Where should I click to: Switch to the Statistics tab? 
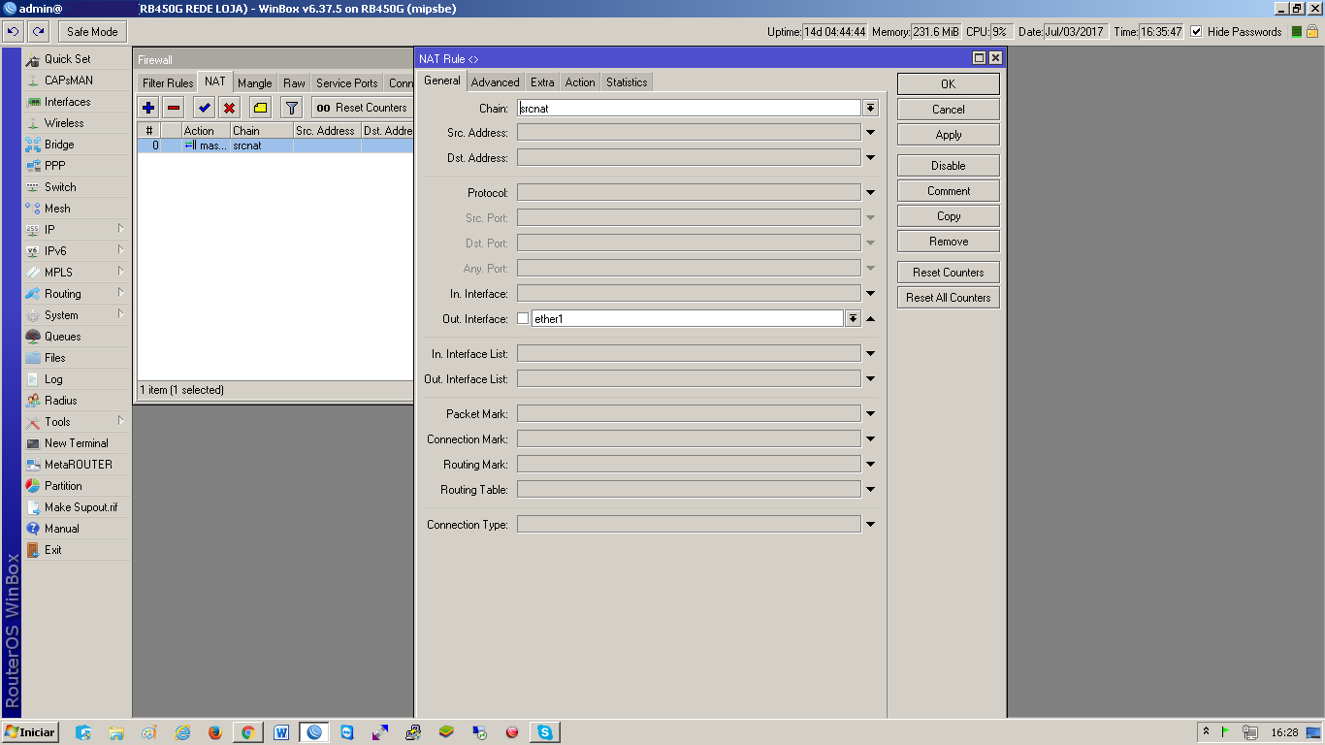tap(627, 82)
